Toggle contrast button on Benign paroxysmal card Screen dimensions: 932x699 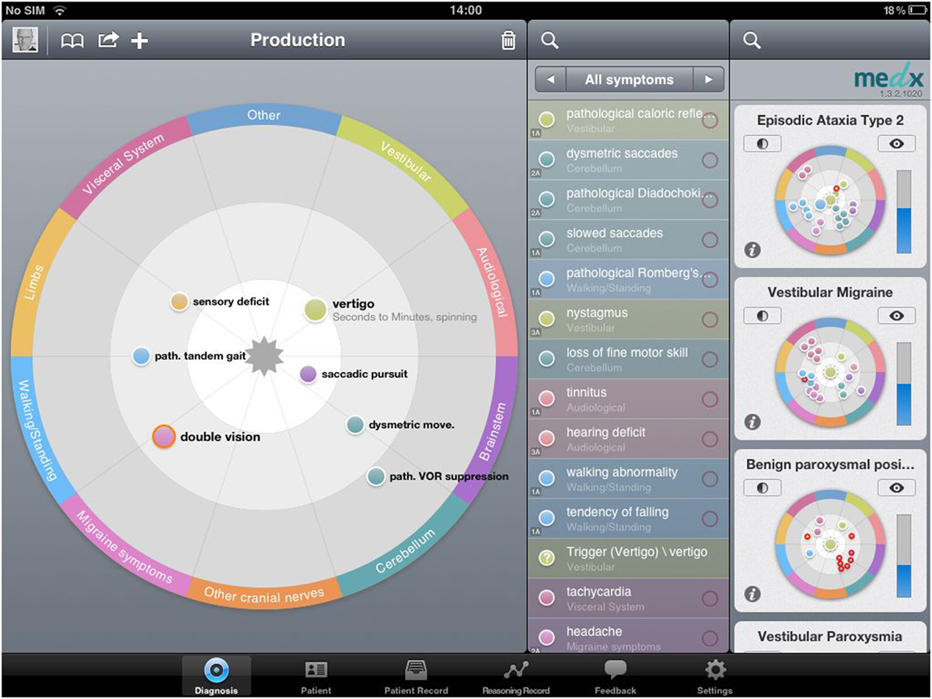point(762,489)
